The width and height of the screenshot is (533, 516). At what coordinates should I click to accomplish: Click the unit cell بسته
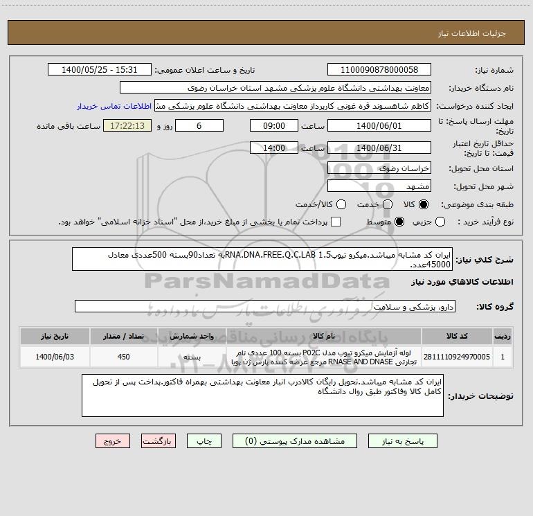click(x=192, y=357)
